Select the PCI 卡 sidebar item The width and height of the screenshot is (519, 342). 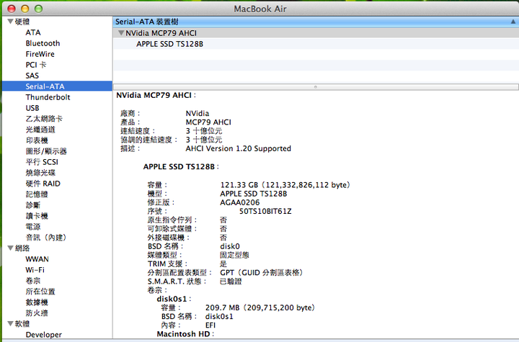click(36, 65)
